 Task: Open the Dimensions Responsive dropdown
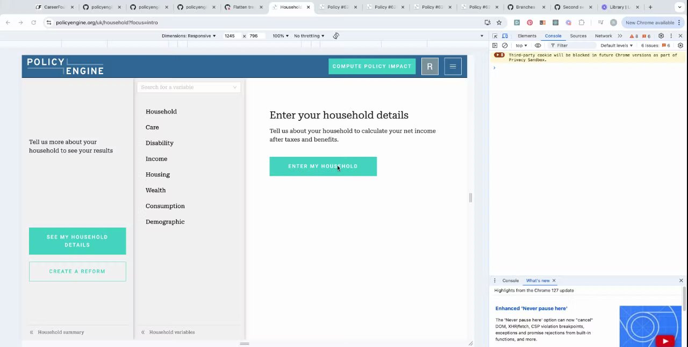[x=189, y=36]
